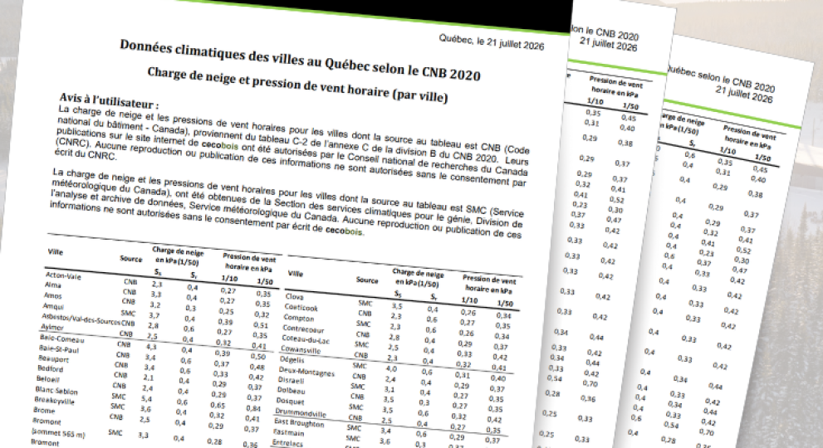
Task: Click the city name "Clova"
Action: [x=294, y=296]
